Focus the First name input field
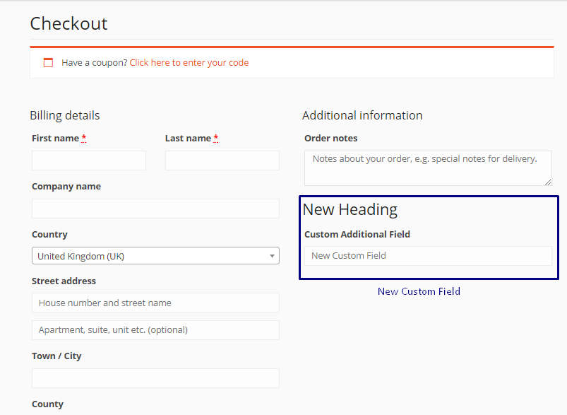This screenshot has width=567, height=415. pos(89,160)
